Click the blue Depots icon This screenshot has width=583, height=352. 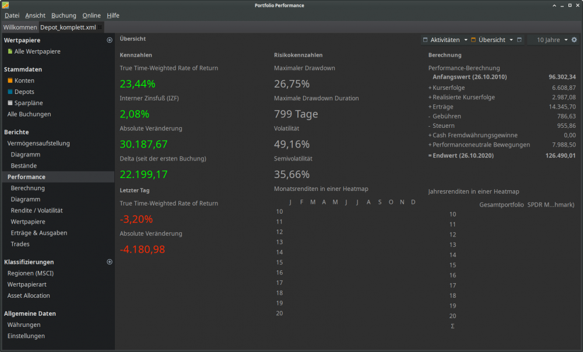click(x=10, y=92)
